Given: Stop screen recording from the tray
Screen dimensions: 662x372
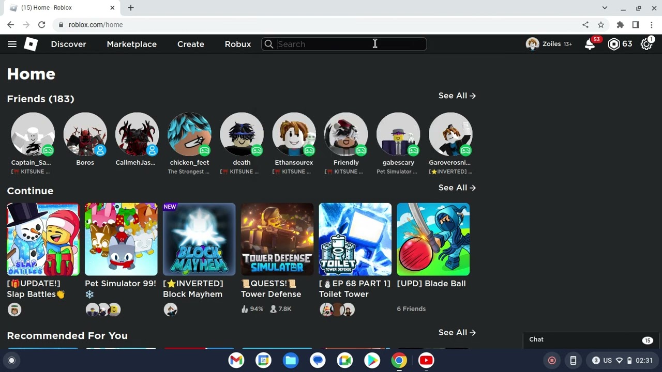Looking at the screenshot, I should pos(552,361).
